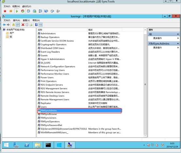Click the take snapshot toolbar icon

[28, 11]
